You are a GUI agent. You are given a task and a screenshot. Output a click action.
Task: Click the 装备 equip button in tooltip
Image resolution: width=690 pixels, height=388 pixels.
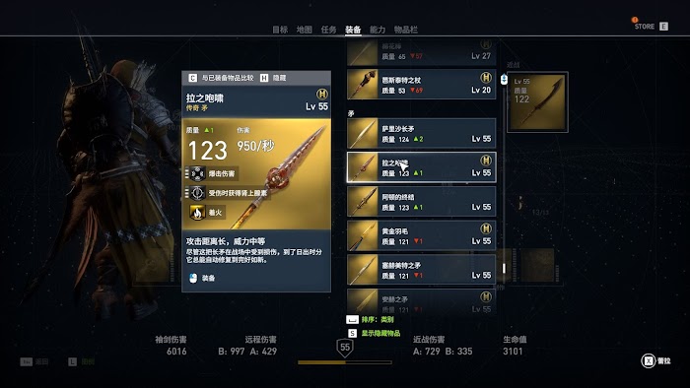[x=202, y=278]
